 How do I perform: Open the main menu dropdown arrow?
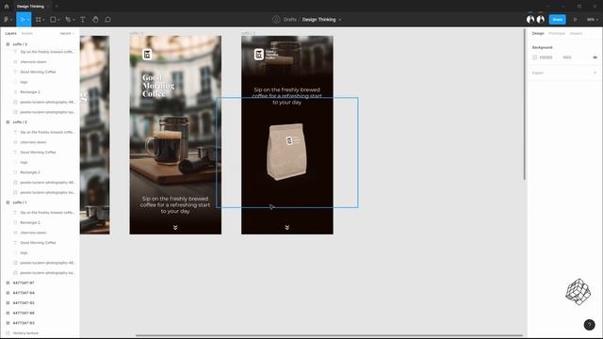11,20
